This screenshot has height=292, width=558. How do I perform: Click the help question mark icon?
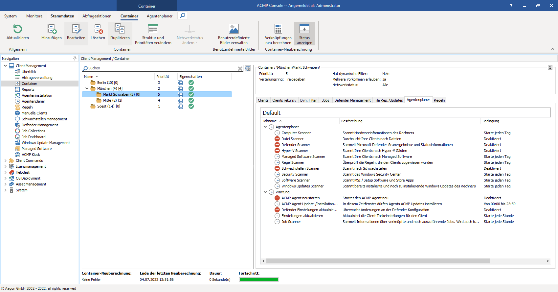point(511,6)
